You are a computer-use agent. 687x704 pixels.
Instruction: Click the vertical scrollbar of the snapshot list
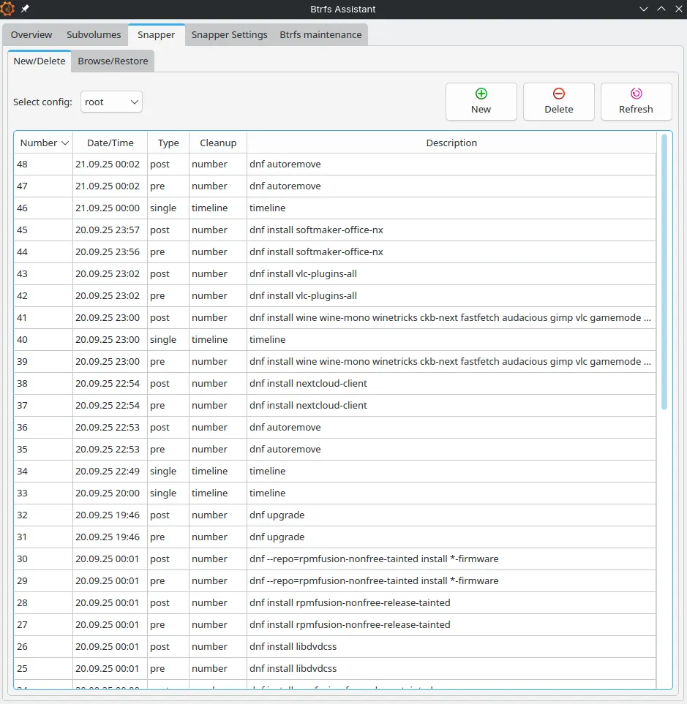[x=664, y=270]
